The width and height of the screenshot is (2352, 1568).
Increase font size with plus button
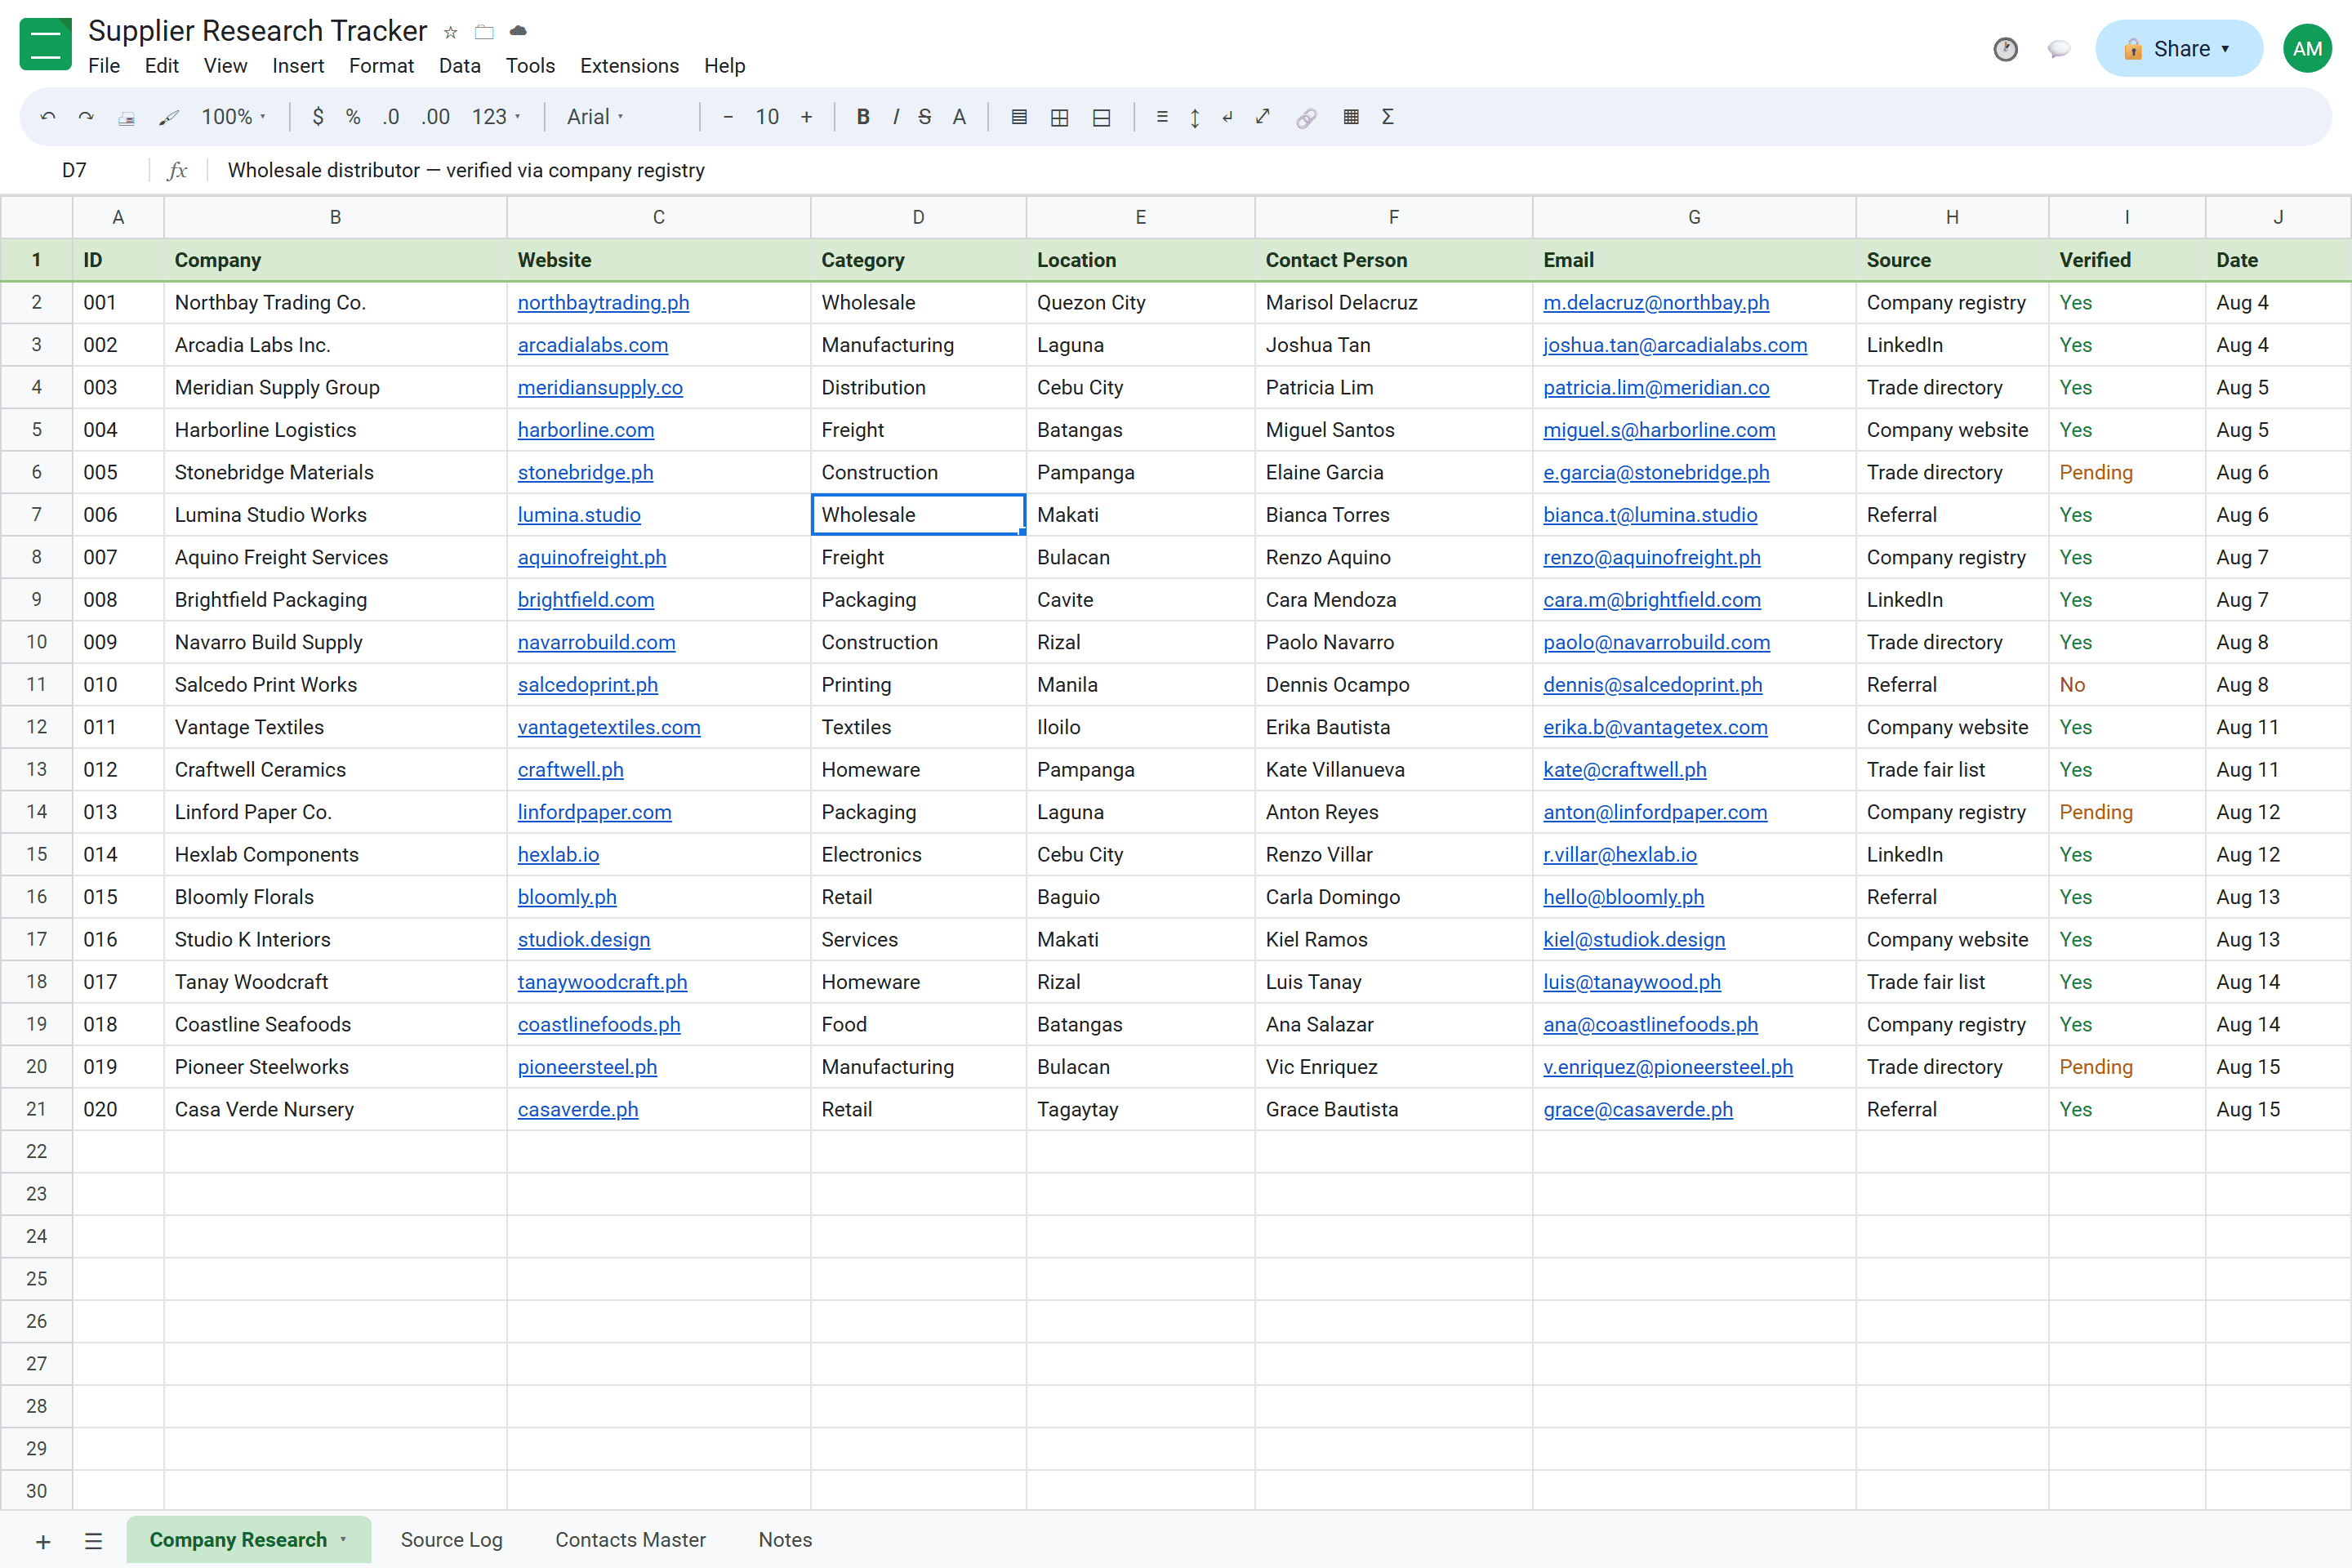tap(806, 117)
